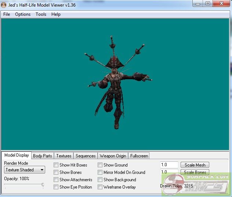232x197 pixels.
Task: Click the Scale Mesh button
Action: coord(195,165)
